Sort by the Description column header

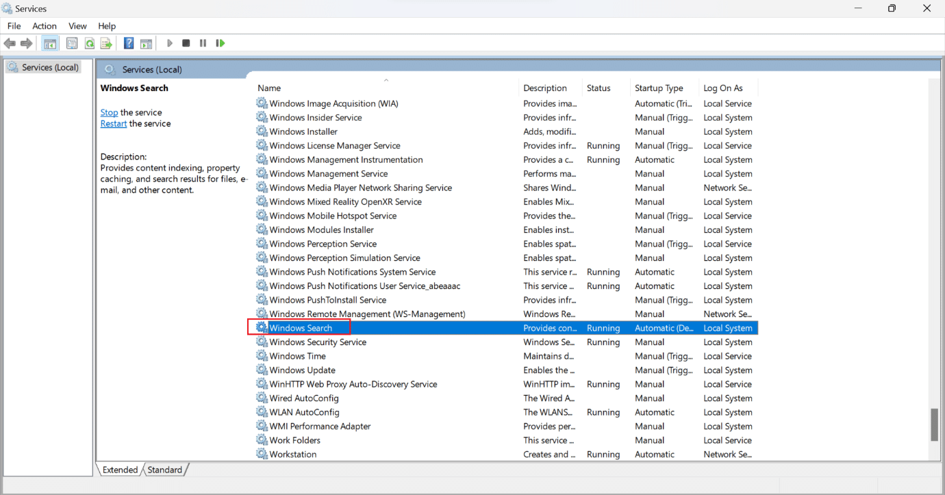[551, 88]
